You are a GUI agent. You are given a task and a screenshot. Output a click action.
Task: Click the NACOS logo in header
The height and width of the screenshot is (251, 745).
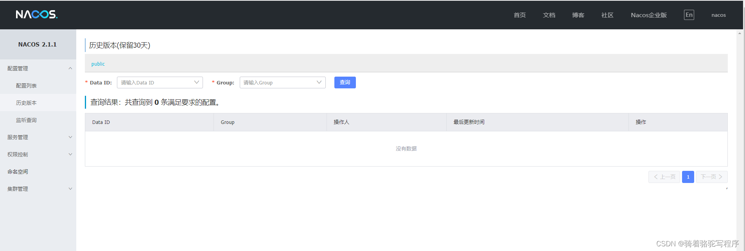click(x=36, y=14)
